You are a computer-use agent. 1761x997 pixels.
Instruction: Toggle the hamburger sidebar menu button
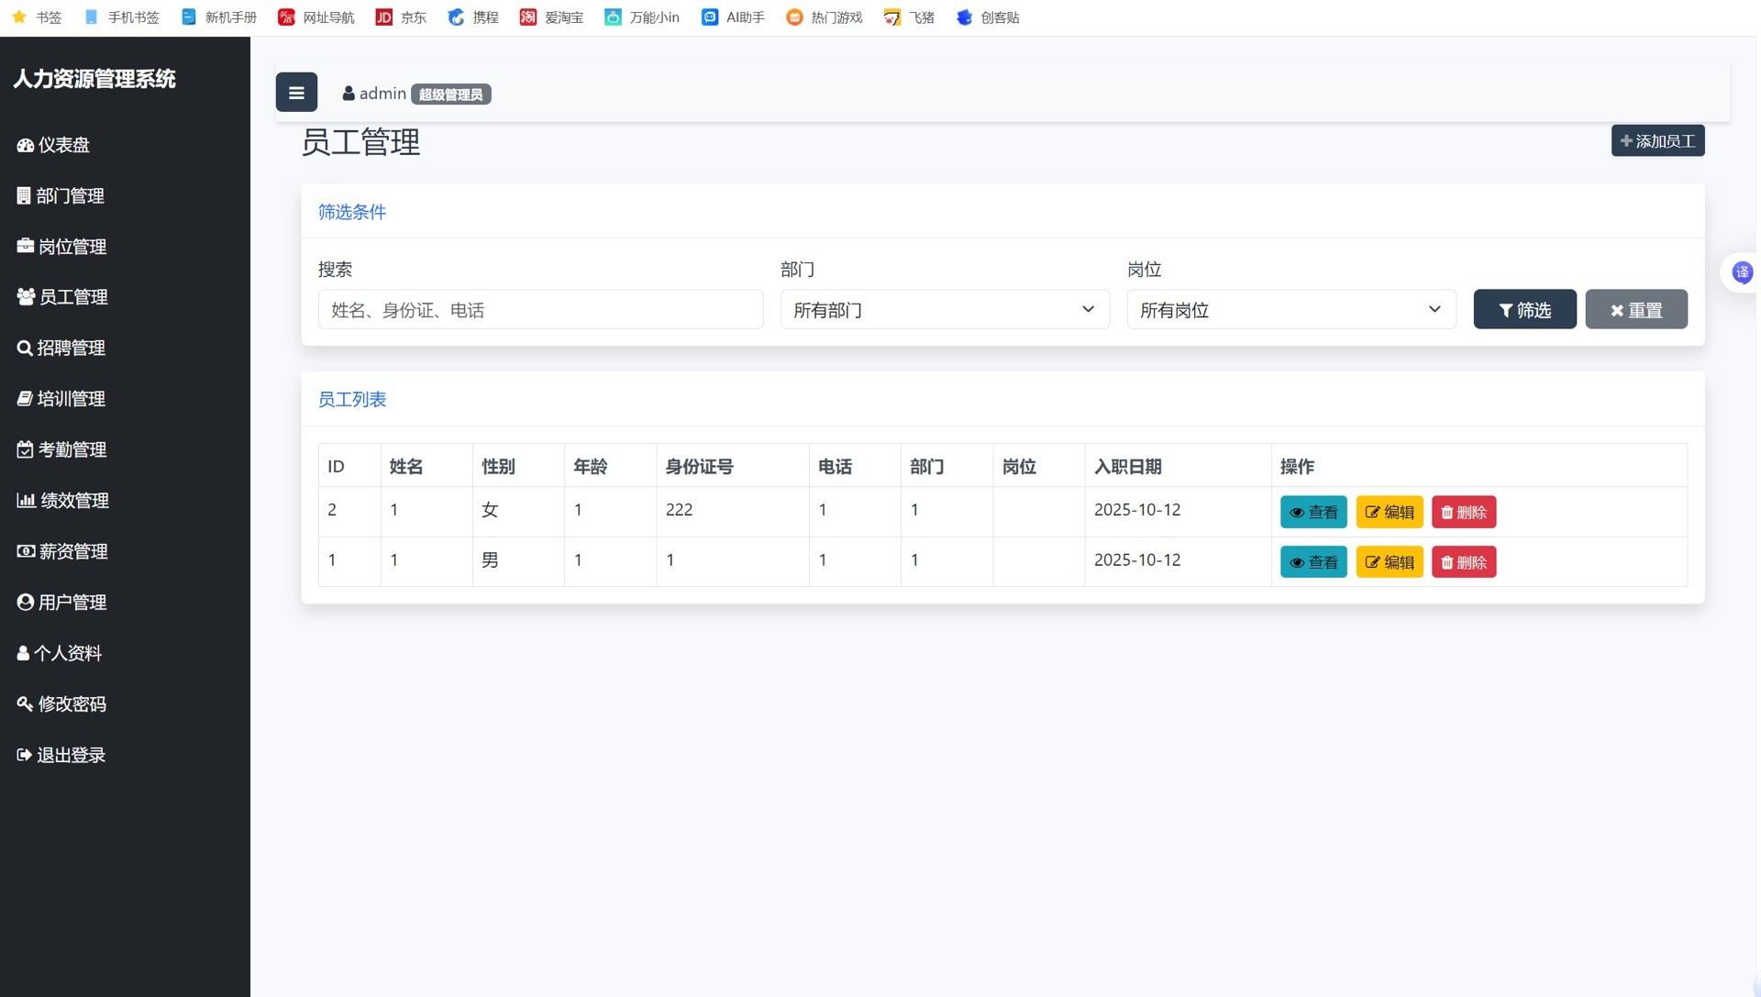pos(296,93)
